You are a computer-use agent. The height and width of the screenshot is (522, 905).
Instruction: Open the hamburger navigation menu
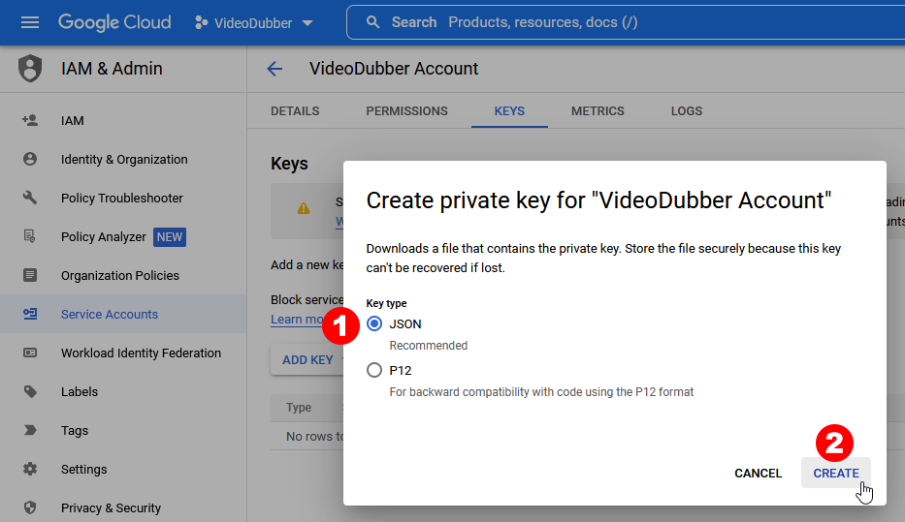point(29,22)
